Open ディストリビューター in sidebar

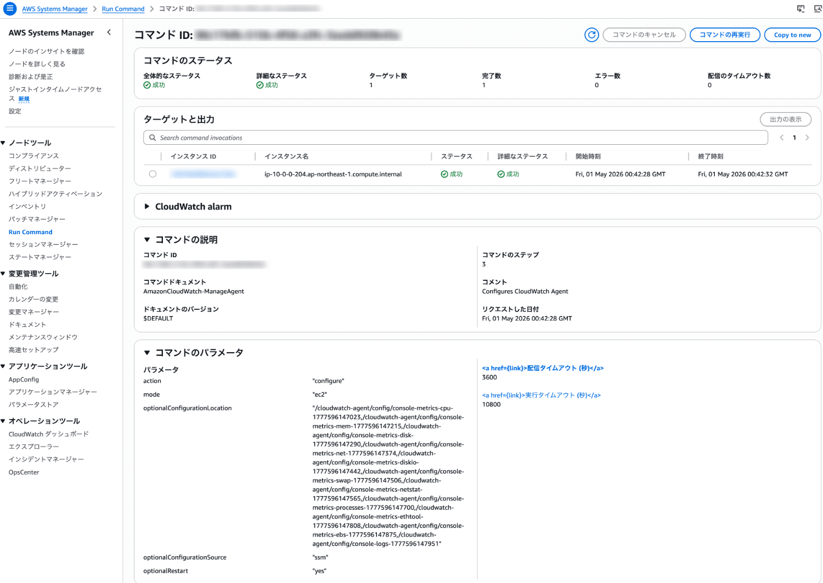click(40, 168)
